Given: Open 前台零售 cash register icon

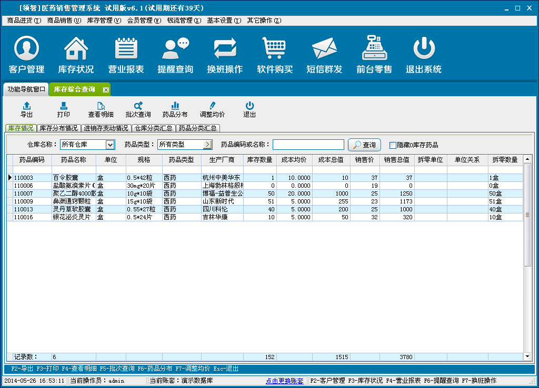Looking at the screenshot, I should tap(374, 49).
